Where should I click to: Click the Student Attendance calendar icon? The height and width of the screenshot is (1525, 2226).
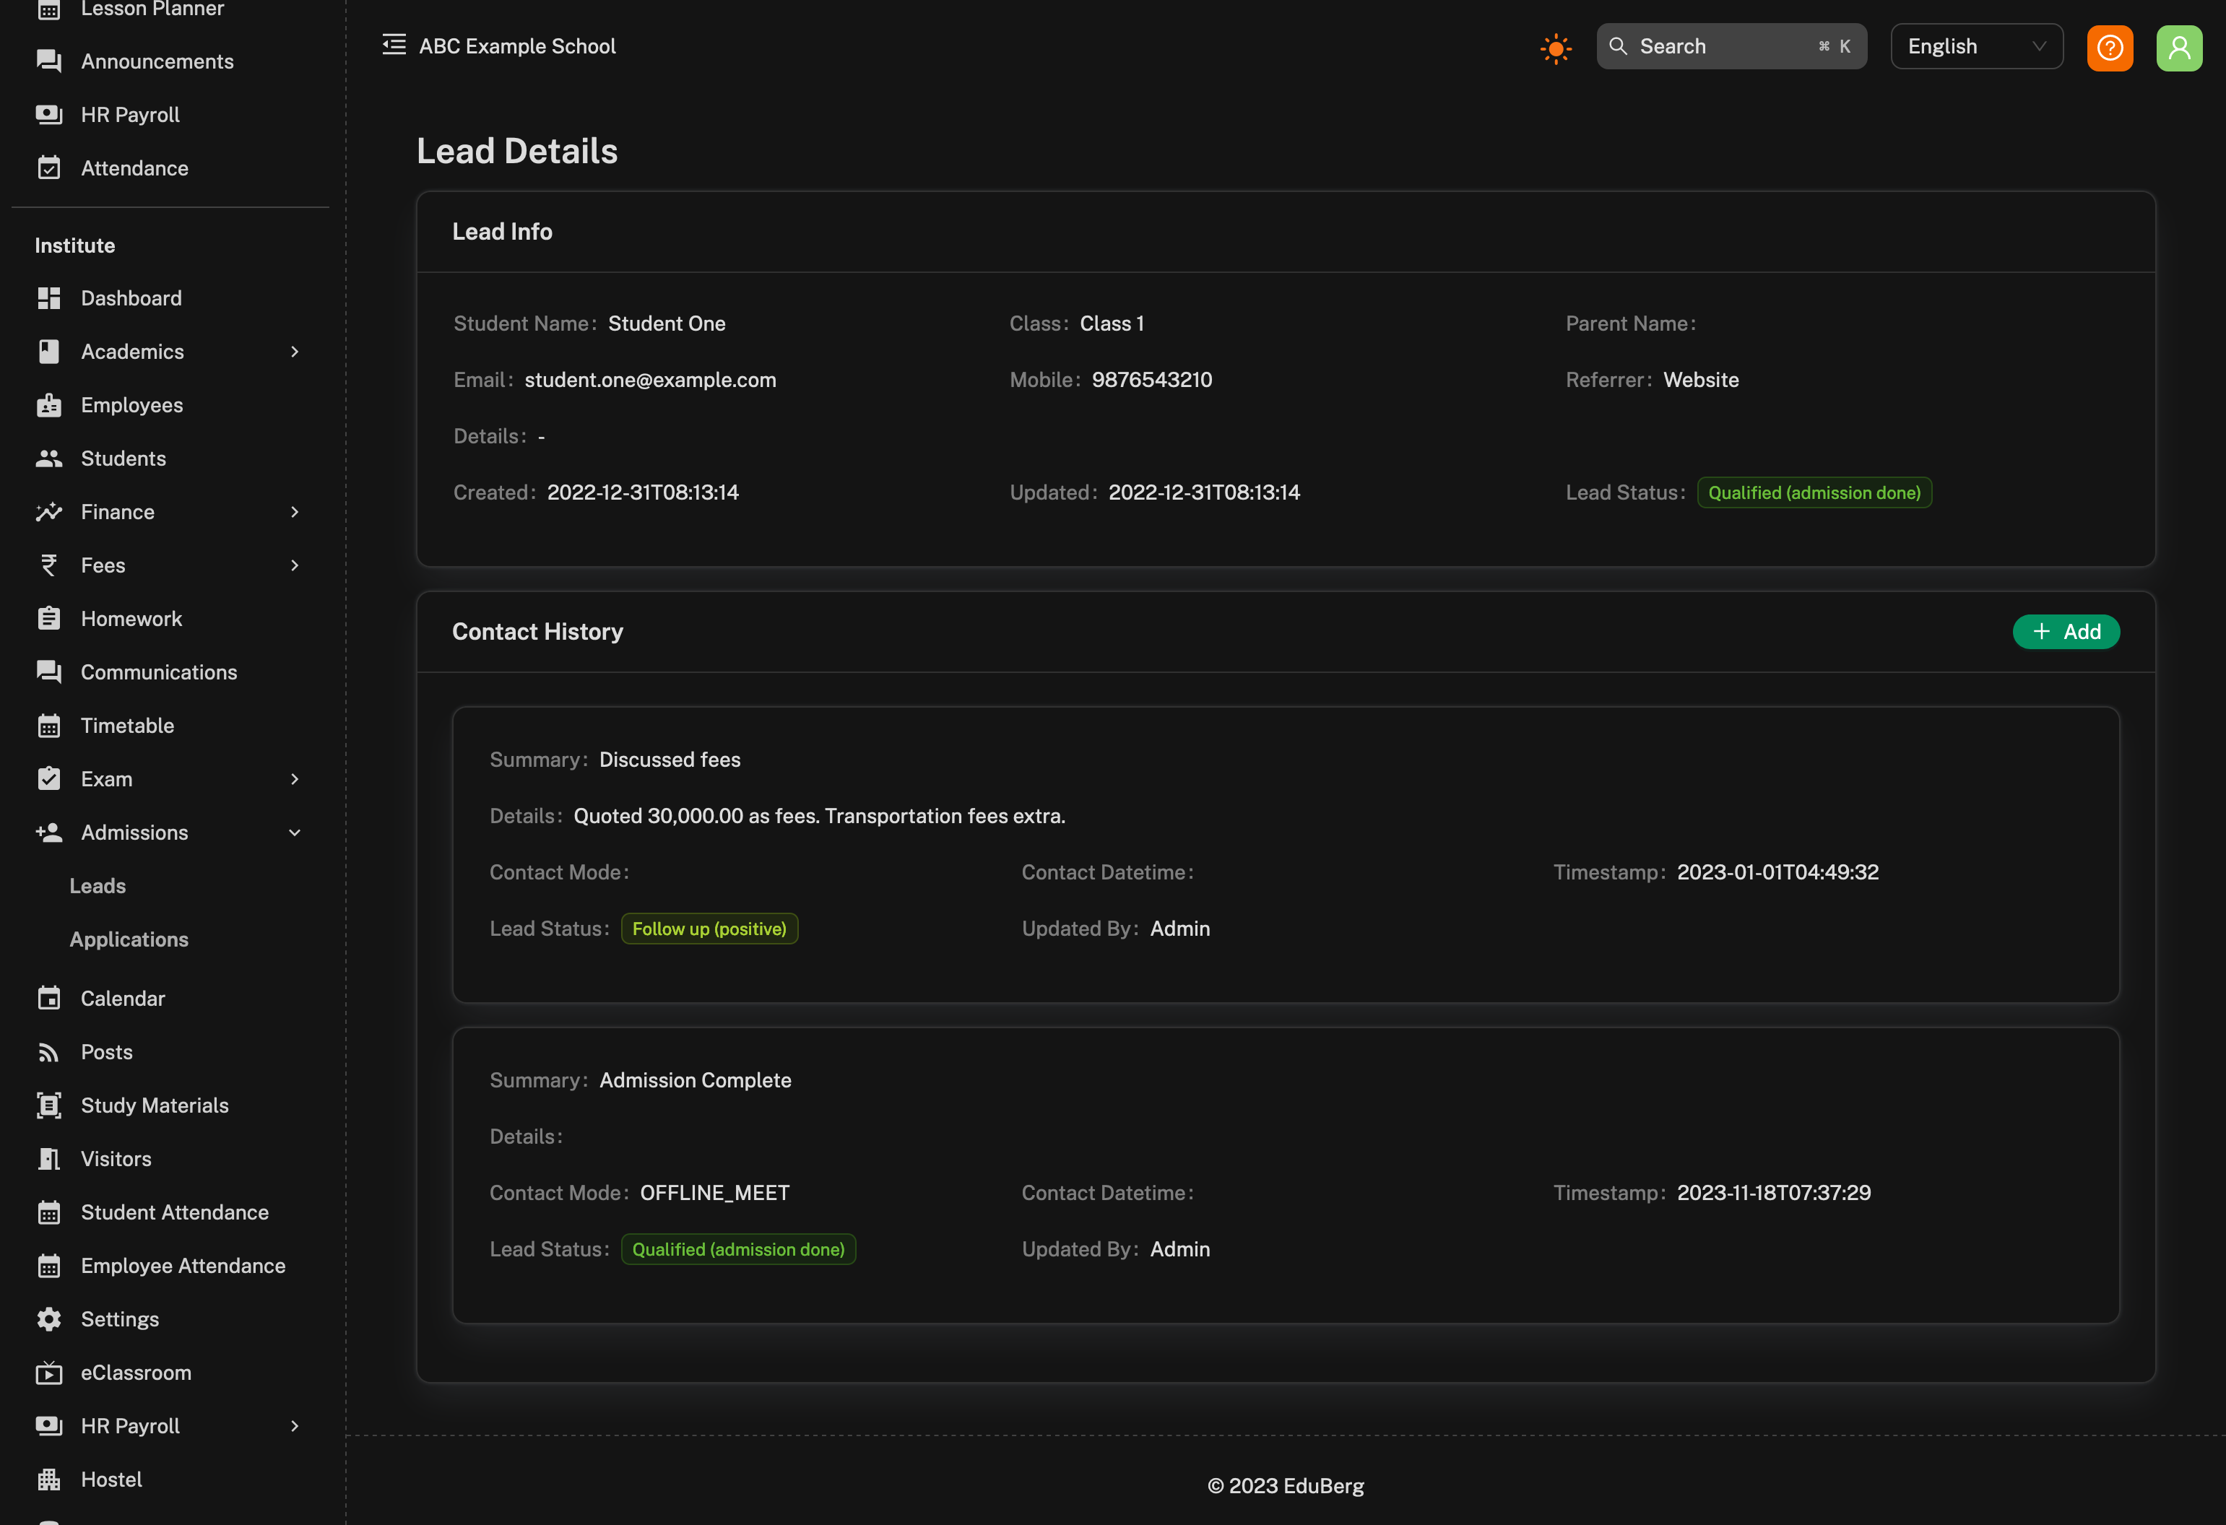pyautogui.click(x=49, y=1213)
